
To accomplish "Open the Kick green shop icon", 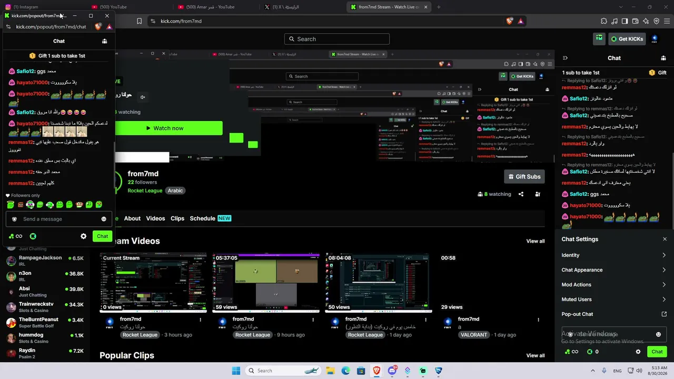I will (x=599, y=38).
